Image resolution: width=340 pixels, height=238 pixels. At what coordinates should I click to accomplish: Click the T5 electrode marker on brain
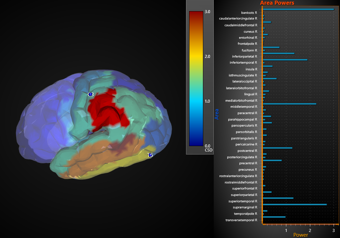point(150,155)
